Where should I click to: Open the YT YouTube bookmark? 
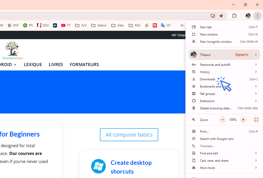point(66,25)
